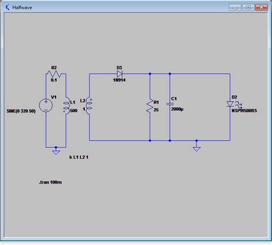Image resolution: width=272 pixels, height=245 pixels.
Task: Click the V1 component name label
Action: (x=54, y=97)
